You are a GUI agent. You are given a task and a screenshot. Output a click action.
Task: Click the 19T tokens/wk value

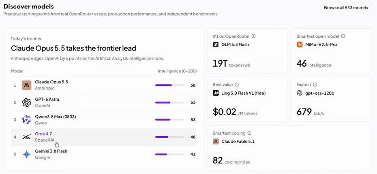[x=231, y=64]
